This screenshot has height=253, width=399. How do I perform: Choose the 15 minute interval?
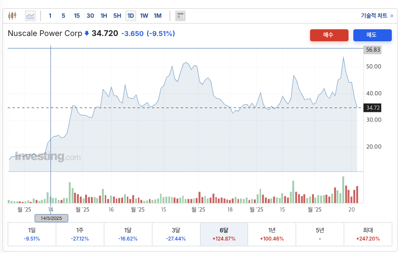pos(76,16)
